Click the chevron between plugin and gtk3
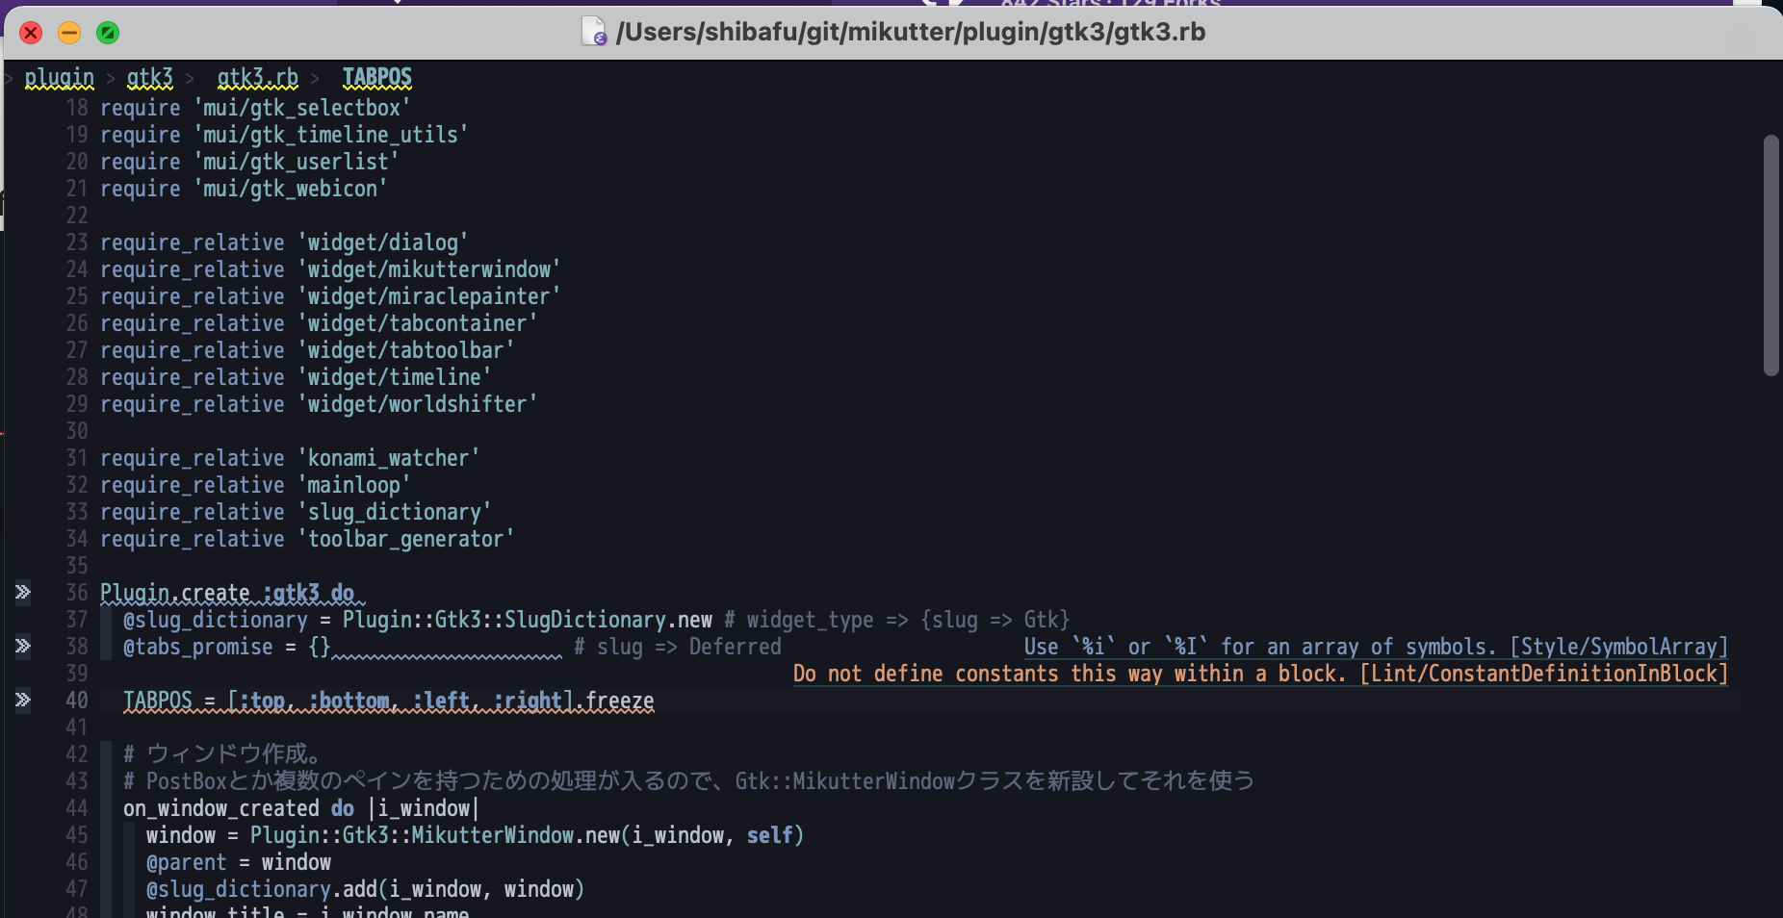Image resolution: width=1783 pixels, height=918 pixels. (111, 78)
